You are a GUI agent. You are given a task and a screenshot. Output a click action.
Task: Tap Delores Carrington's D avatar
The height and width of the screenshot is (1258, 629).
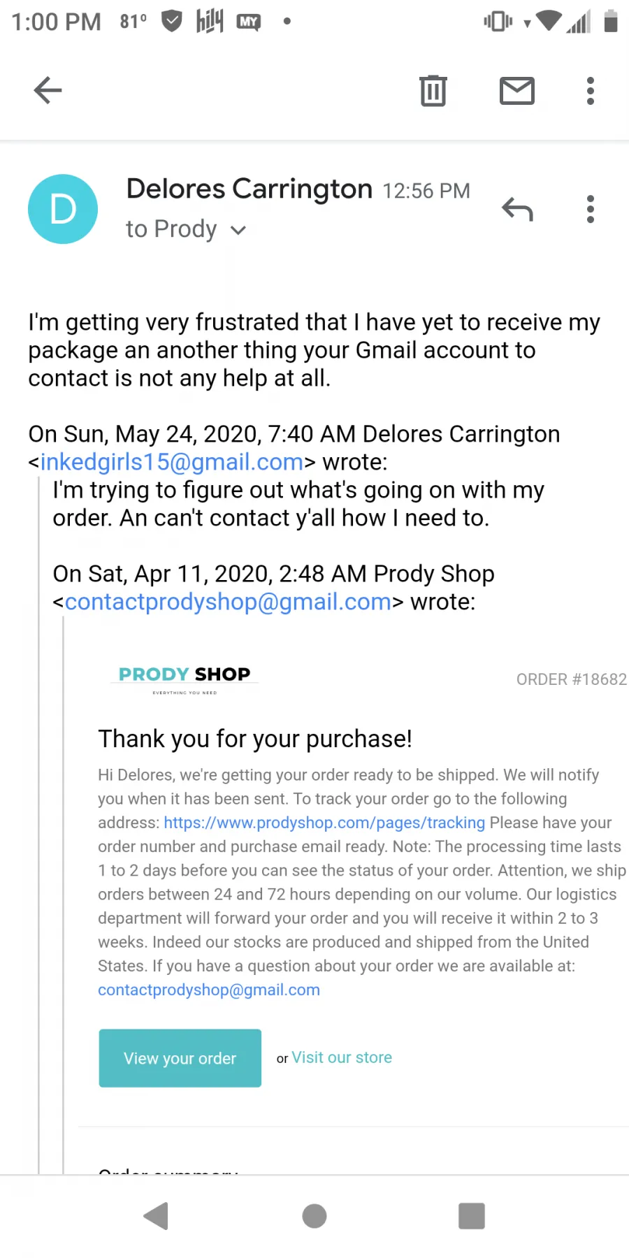(63, 209)
